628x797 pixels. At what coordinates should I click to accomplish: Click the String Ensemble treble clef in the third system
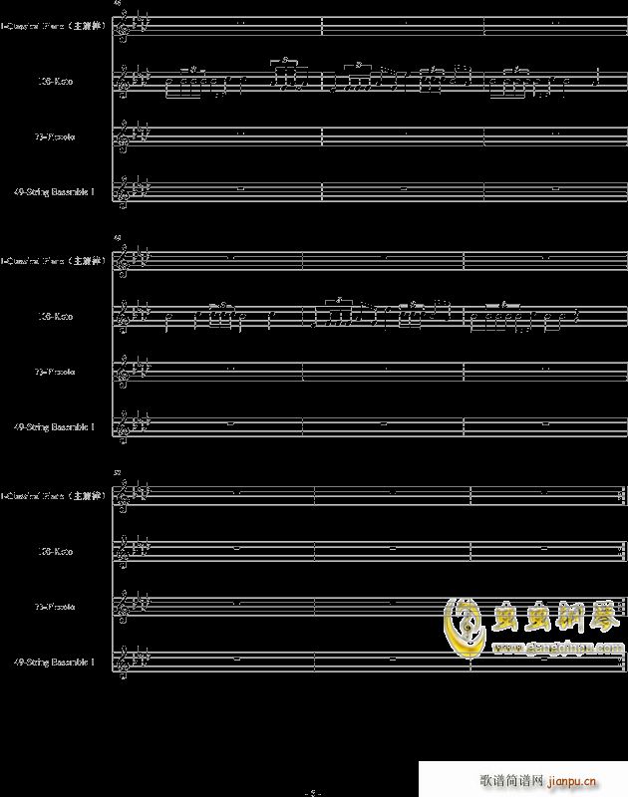click(x=124, y=663)
